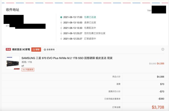This screenshot has height=111, width=169.
Task: Click the order total $3,708
Action: tap(158, 107)
